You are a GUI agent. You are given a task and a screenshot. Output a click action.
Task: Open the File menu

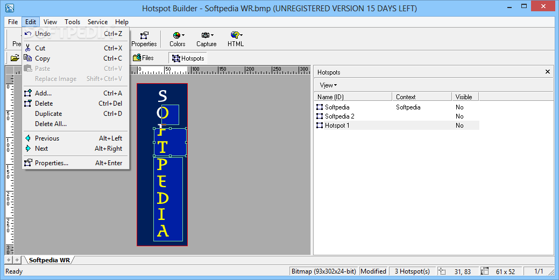point(13,22)
